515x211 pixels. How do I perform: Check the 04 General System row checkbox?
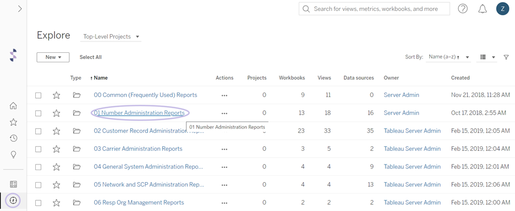[x=39, y=167]
